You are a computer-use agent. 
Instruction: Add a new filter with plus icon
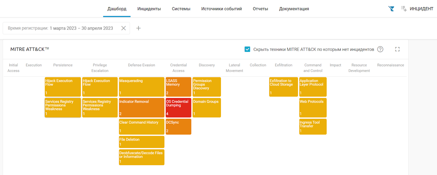click(138, 28)
